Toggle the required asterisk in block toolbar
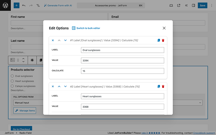This screenshot has width=216, height=135. tap(32, 60)
